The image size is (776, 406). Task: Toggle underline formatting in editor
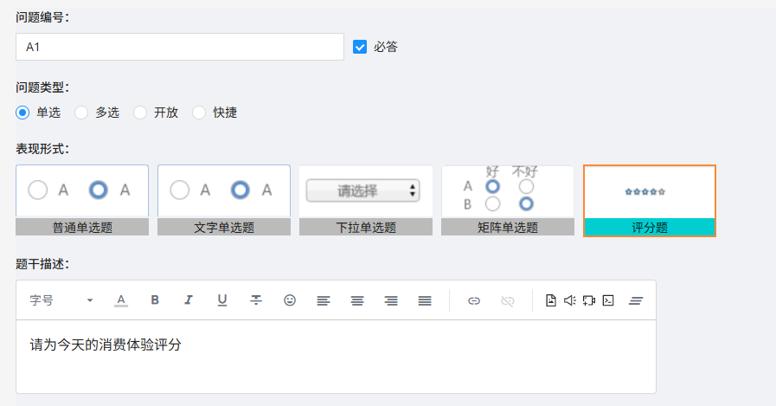pyautogui.click(x=222, y=300)
